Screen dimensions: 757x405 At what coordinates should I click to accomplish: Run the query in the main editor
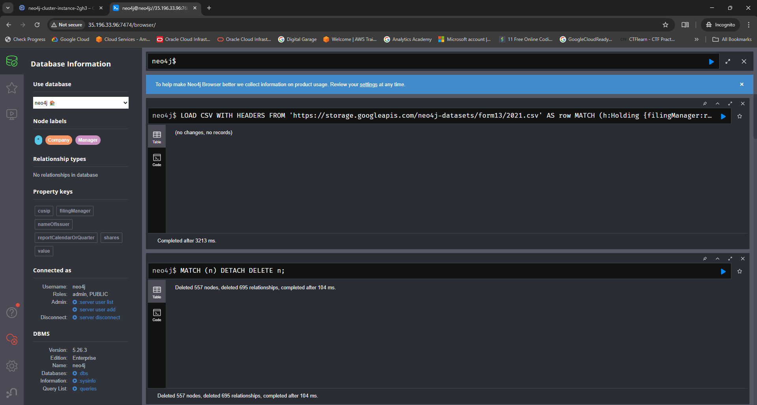click(711, 62)
